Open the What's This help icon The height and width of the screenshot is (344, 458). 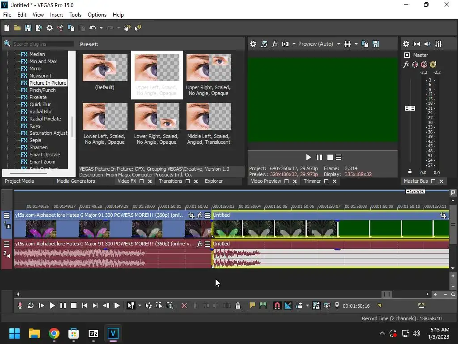click(x=138, y=28)
